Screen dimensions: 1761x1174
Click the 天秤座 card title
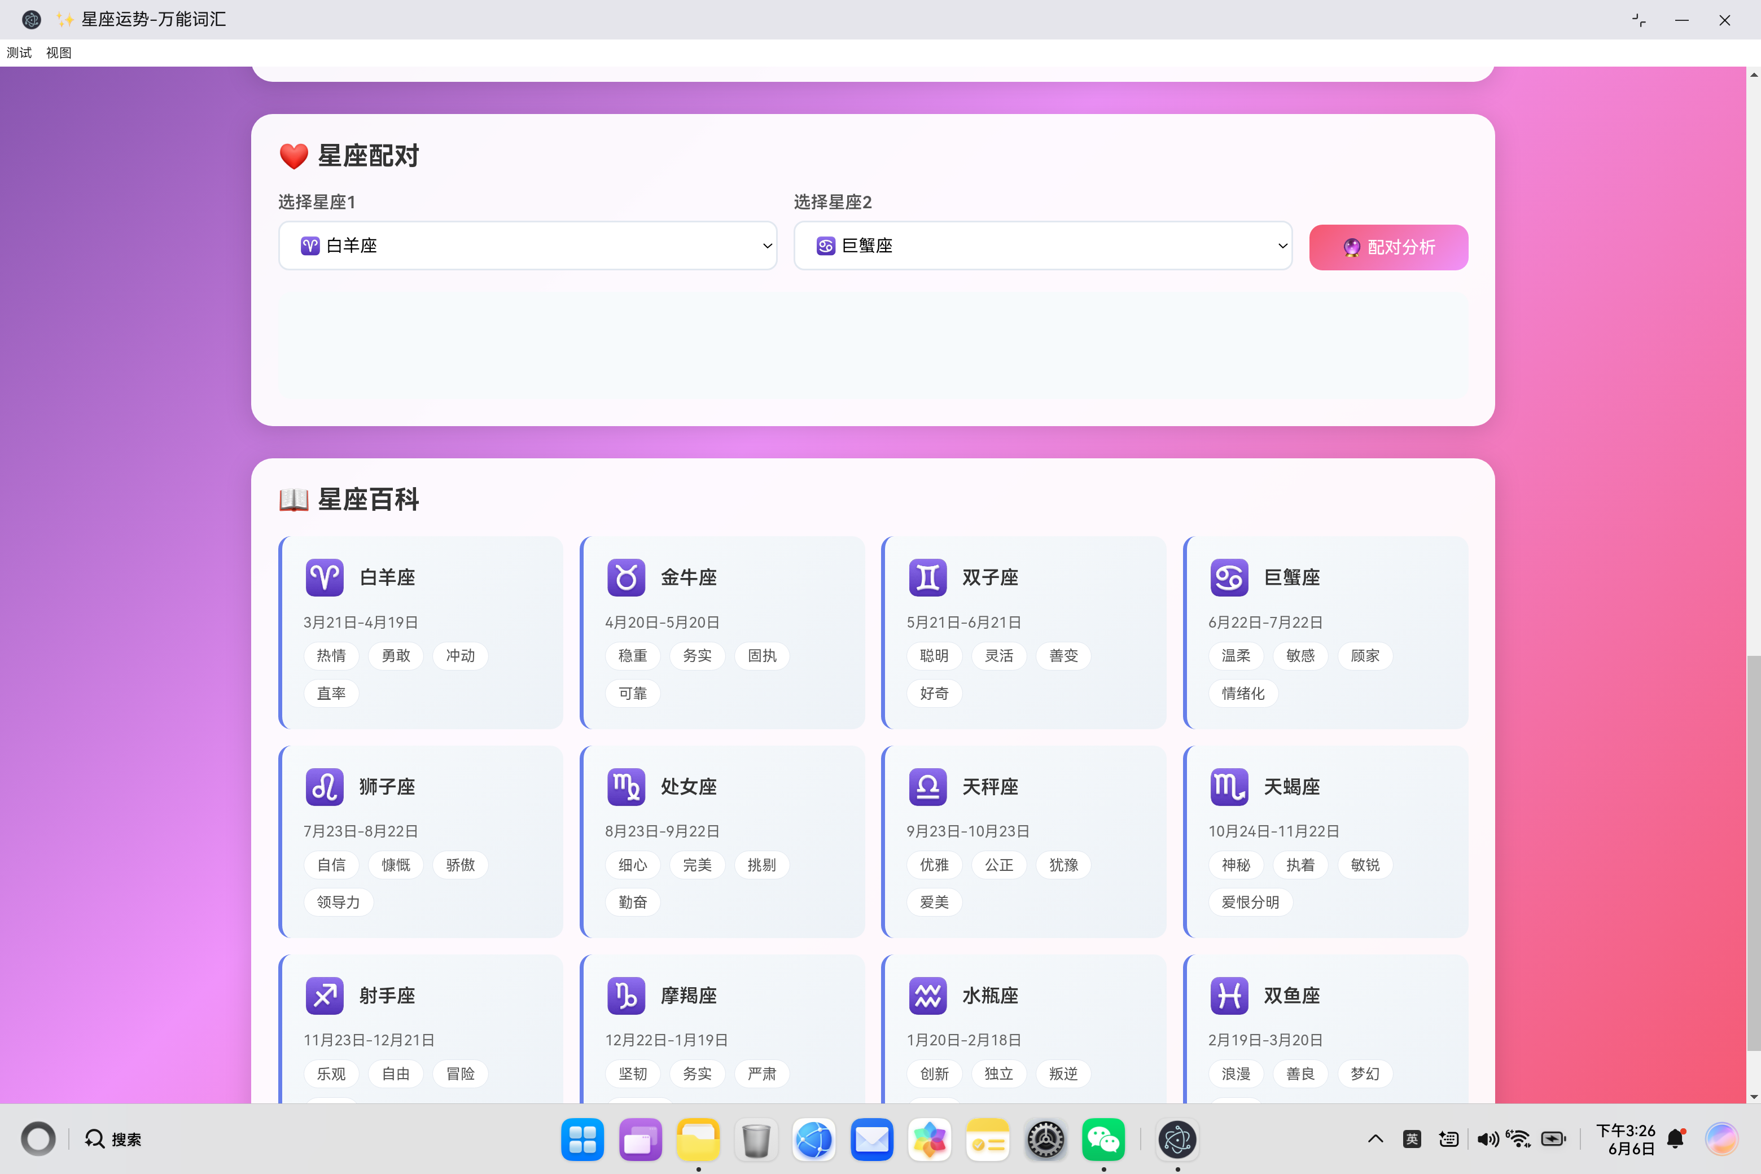[990, 786]
